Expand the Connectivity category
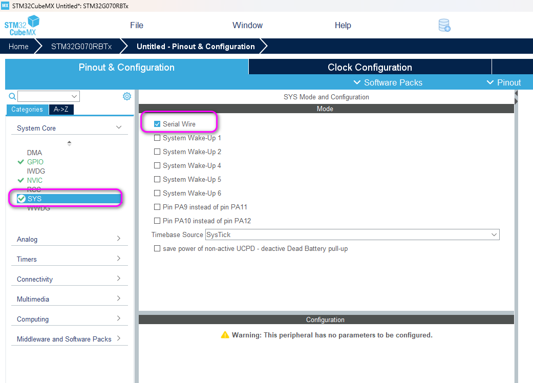The width and height of the screenshot is (533, 383). tap(70, 279)
